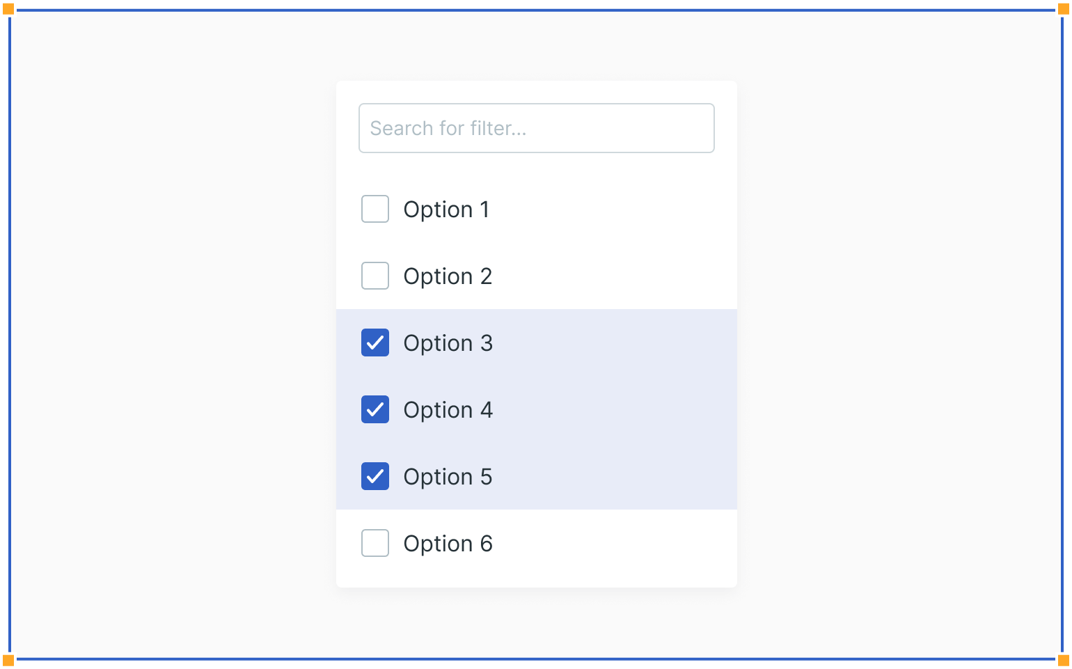Uncheck the Option 3 checkbox
Screen dimensions: 1072x669
click(375, 343)
